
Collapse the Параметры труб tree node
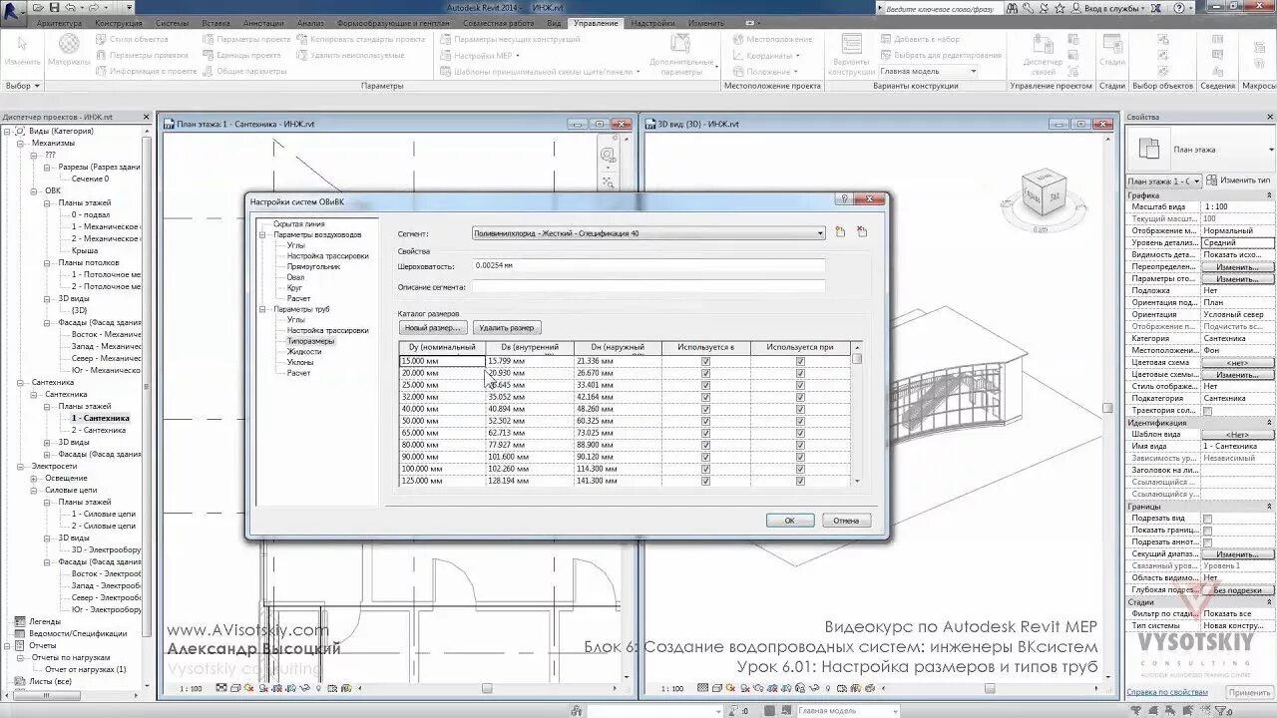tap(263, 309)
